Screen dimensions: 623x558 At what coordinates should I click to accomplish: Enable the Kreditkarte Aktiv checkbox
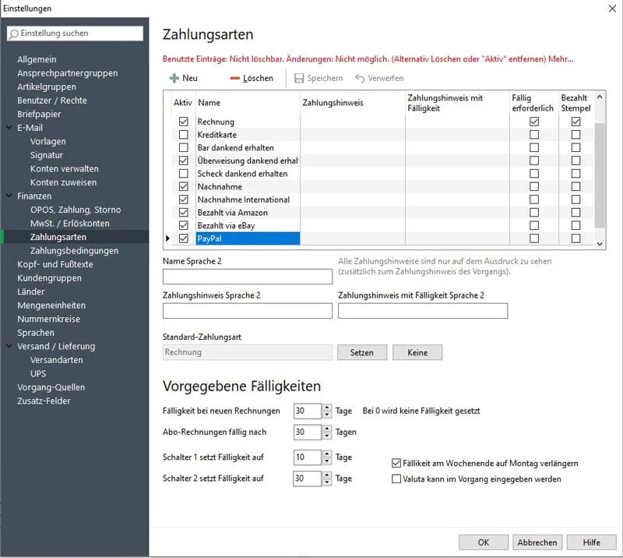tap(184, 135)
